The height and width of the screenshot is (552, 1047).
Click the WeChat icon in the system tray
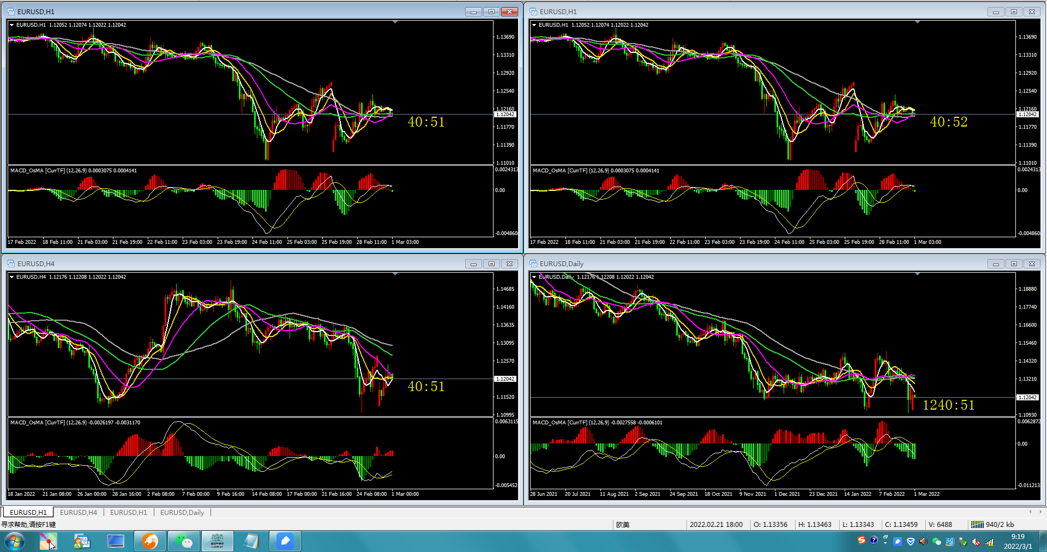coord(937,542)
